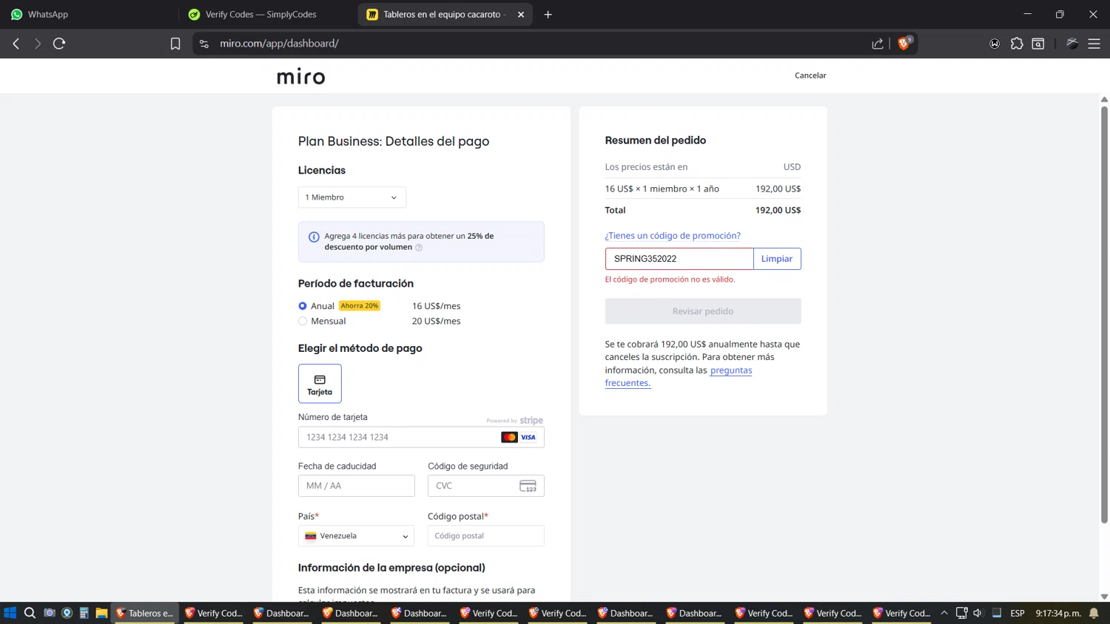
Task: Click Limpiar to clear promo code
Action: pyautogui.click(x=777, y=259)
